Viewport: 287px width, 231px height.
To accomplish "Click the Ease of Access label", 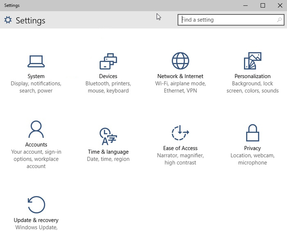I will (180, 148).
